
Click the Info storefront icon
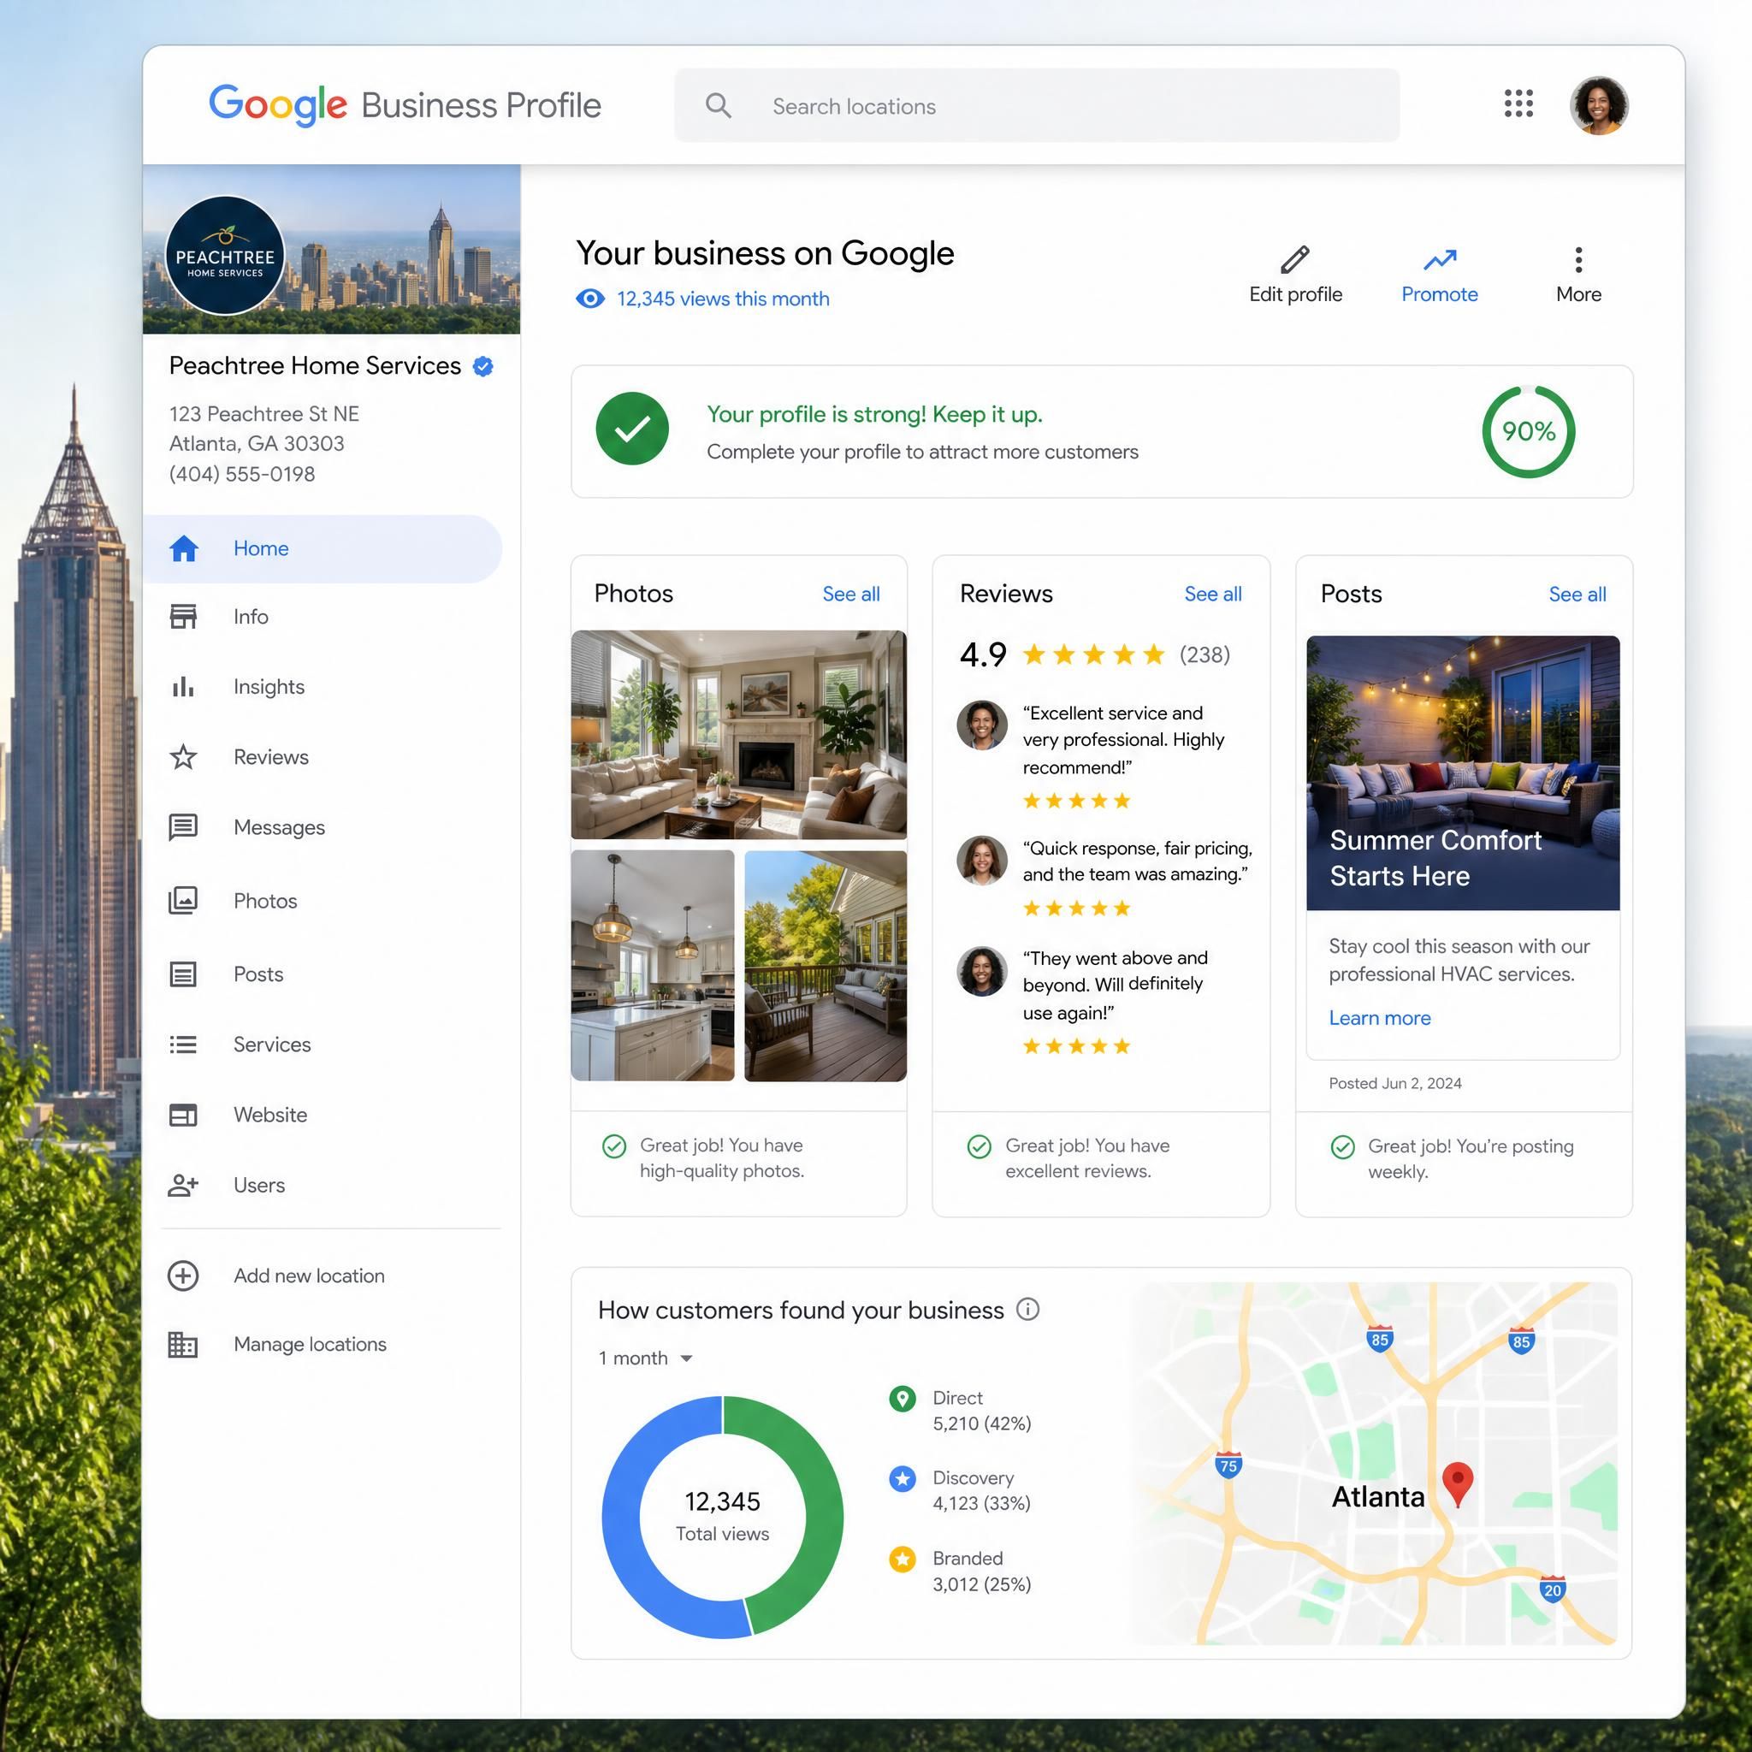click(183, 617)
